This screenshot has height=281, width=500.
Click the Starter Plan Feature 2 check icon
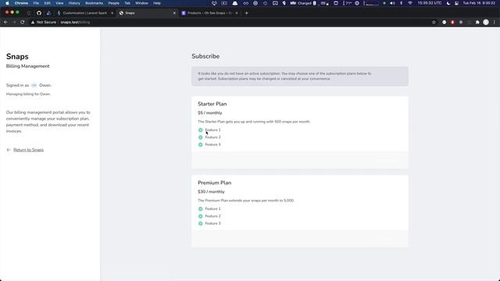[201, 137]
